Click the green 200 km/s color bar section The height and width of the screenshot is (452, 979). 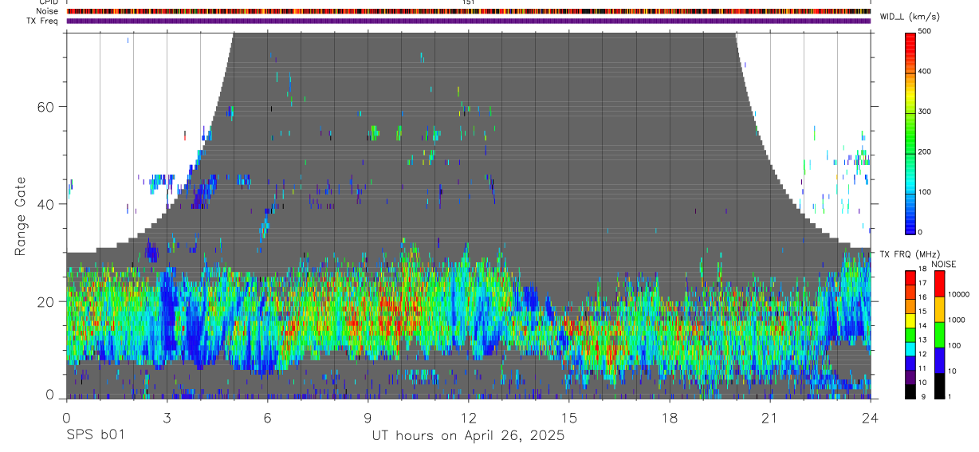(910, 152)
